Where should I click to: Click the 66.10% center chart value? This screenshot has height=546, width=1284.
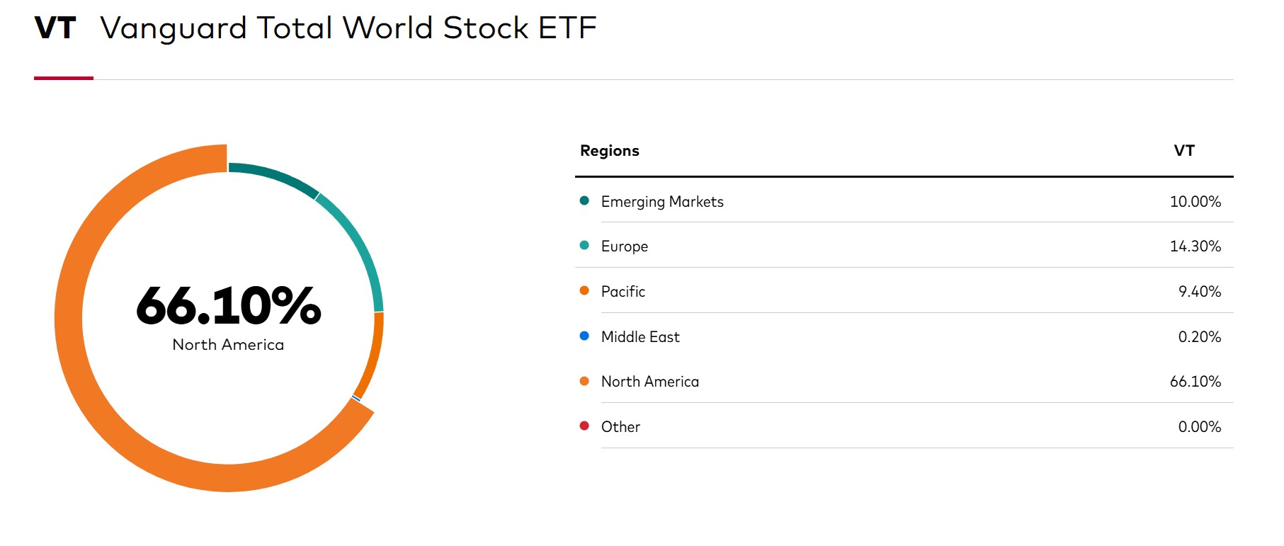pyautogui.click(x=228, y=306)
